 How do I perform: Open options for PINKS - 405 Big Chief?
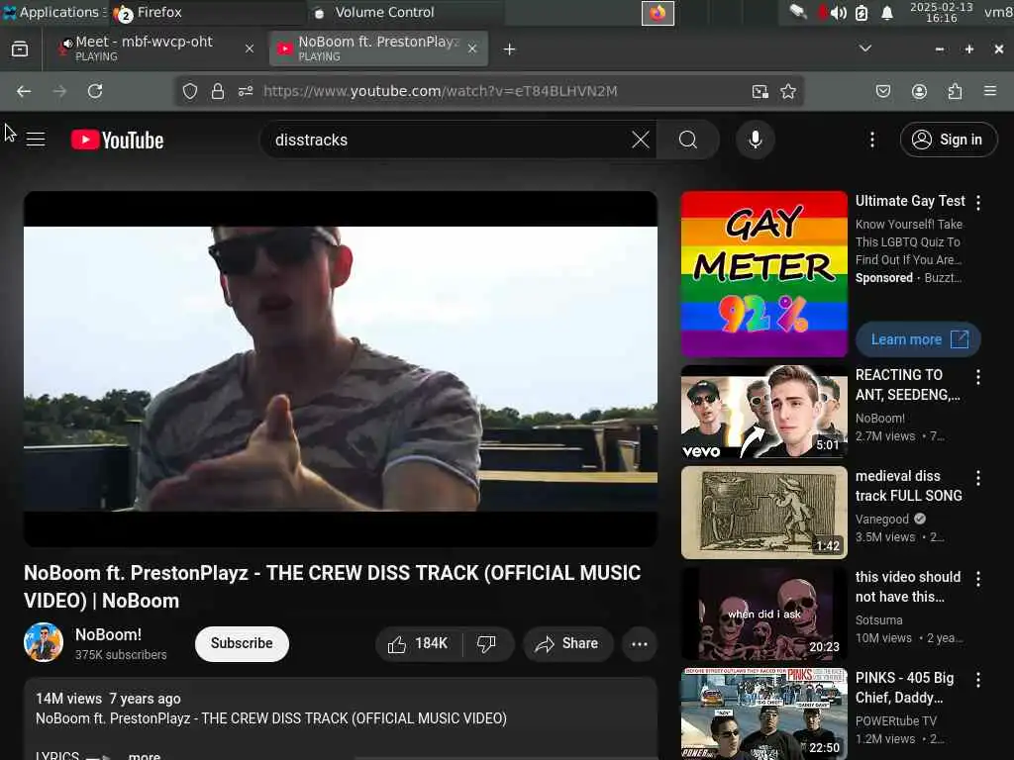click(x=978, y=680)
